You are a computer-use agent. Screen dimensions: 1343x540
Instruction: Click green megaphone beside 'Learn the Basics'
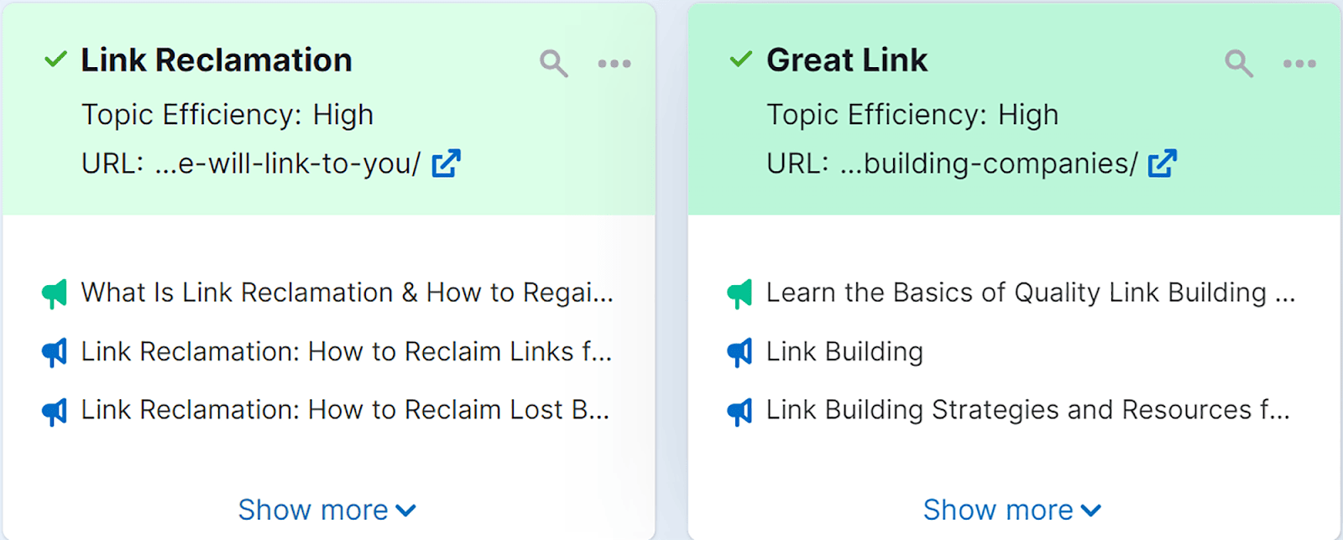(739, 293)
